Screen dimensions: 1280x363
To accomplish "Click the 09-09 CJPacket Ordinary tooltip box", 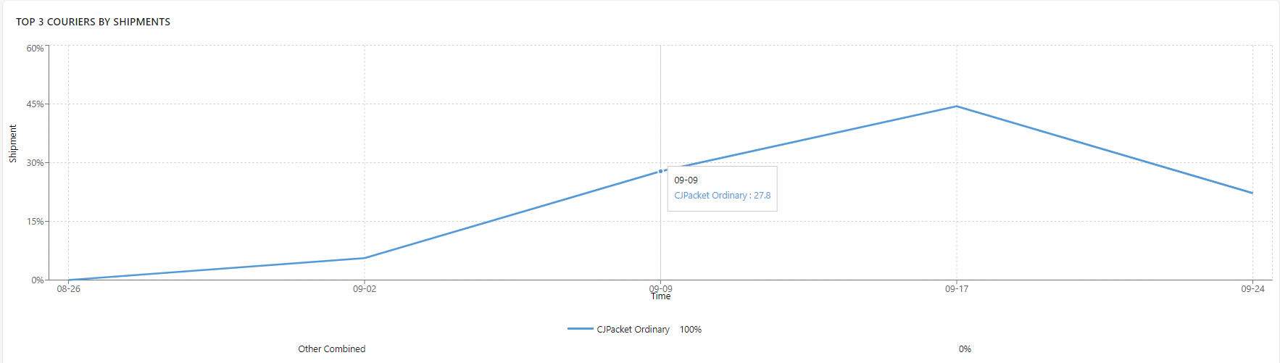I will click(x=723, y=188).
